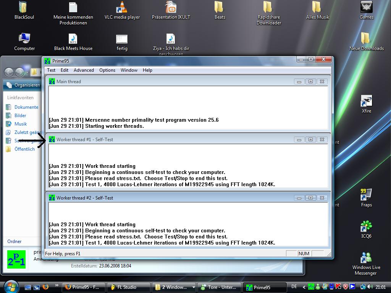
Task: Open the Edit menu
Action: [64, 70]
